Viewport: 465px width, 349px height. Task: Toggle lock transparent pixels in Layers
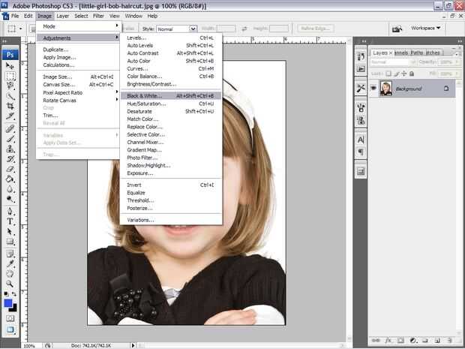tap(388, 74)
